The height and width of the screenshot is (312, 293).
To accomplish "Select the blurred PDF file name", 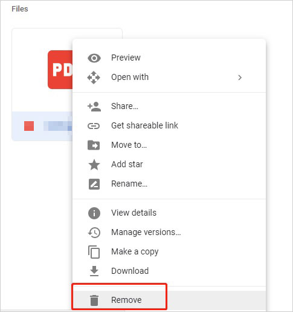I will click(x=58, y=126).
